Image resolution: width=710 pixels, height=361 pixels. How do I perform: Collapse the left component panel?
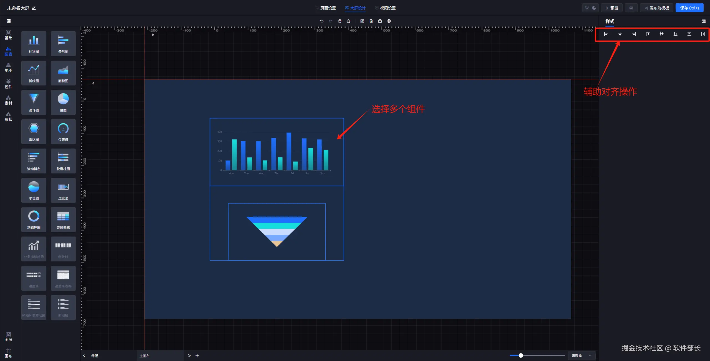(x=9, y=21)
